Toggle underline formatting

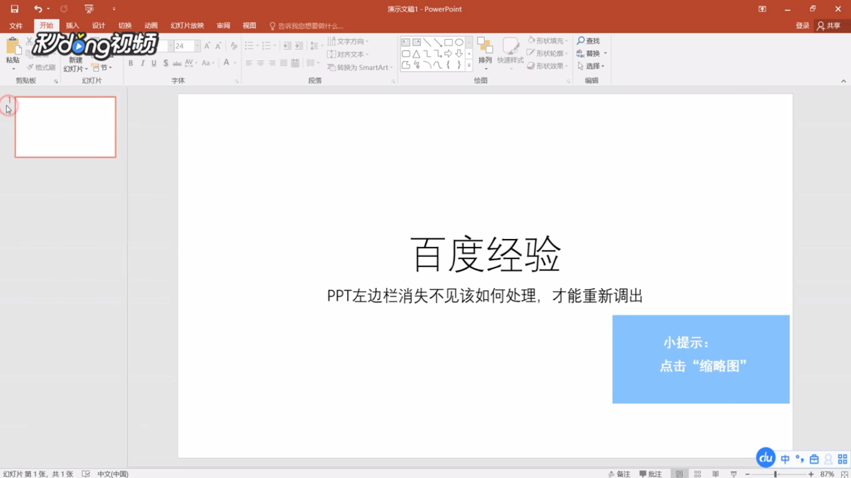tap(154, 63)
